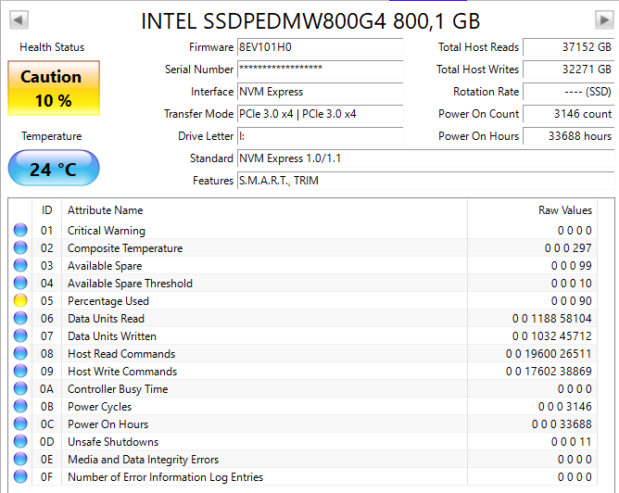Select the Unsafe Shutdowns attribute name
Image resolution: width=619 pixels, height=493 pixels.
point(113,442)
